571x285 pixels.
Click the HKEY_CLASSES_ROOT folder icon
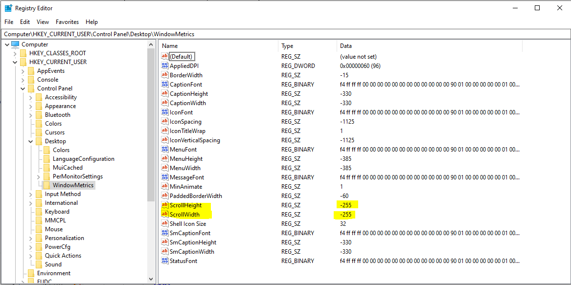click(23, 53)
